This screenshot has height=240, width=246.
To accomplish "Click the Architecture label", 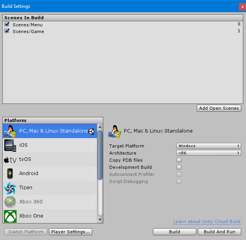I will 123,153.
